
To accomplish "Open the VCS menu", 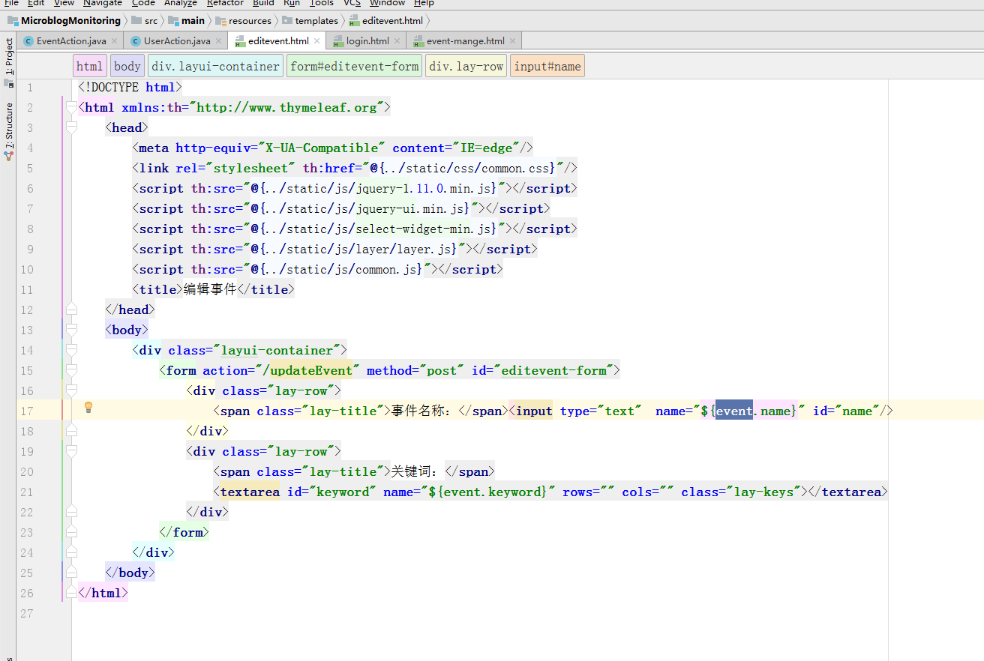I will pos(352,3).
